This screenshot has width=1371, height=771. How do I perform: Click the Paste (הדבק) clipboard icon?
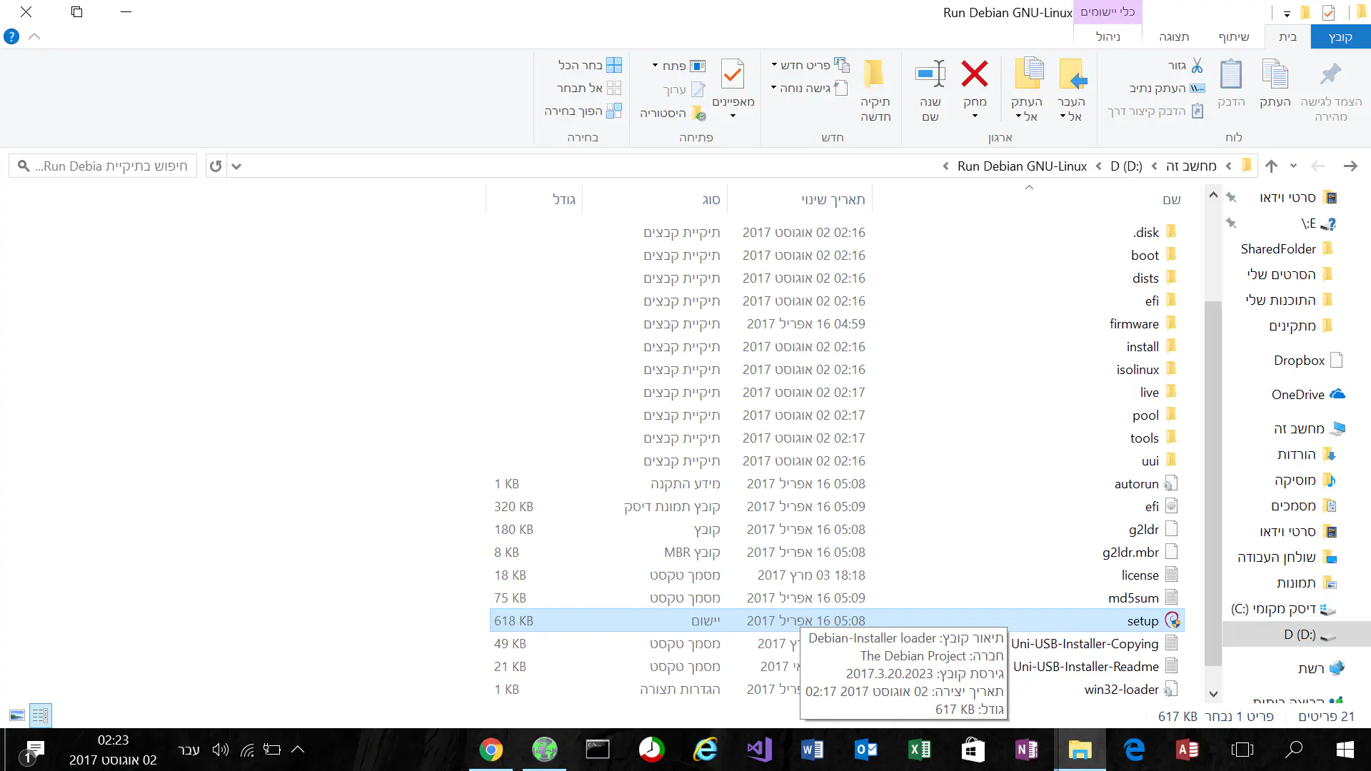1231,76
